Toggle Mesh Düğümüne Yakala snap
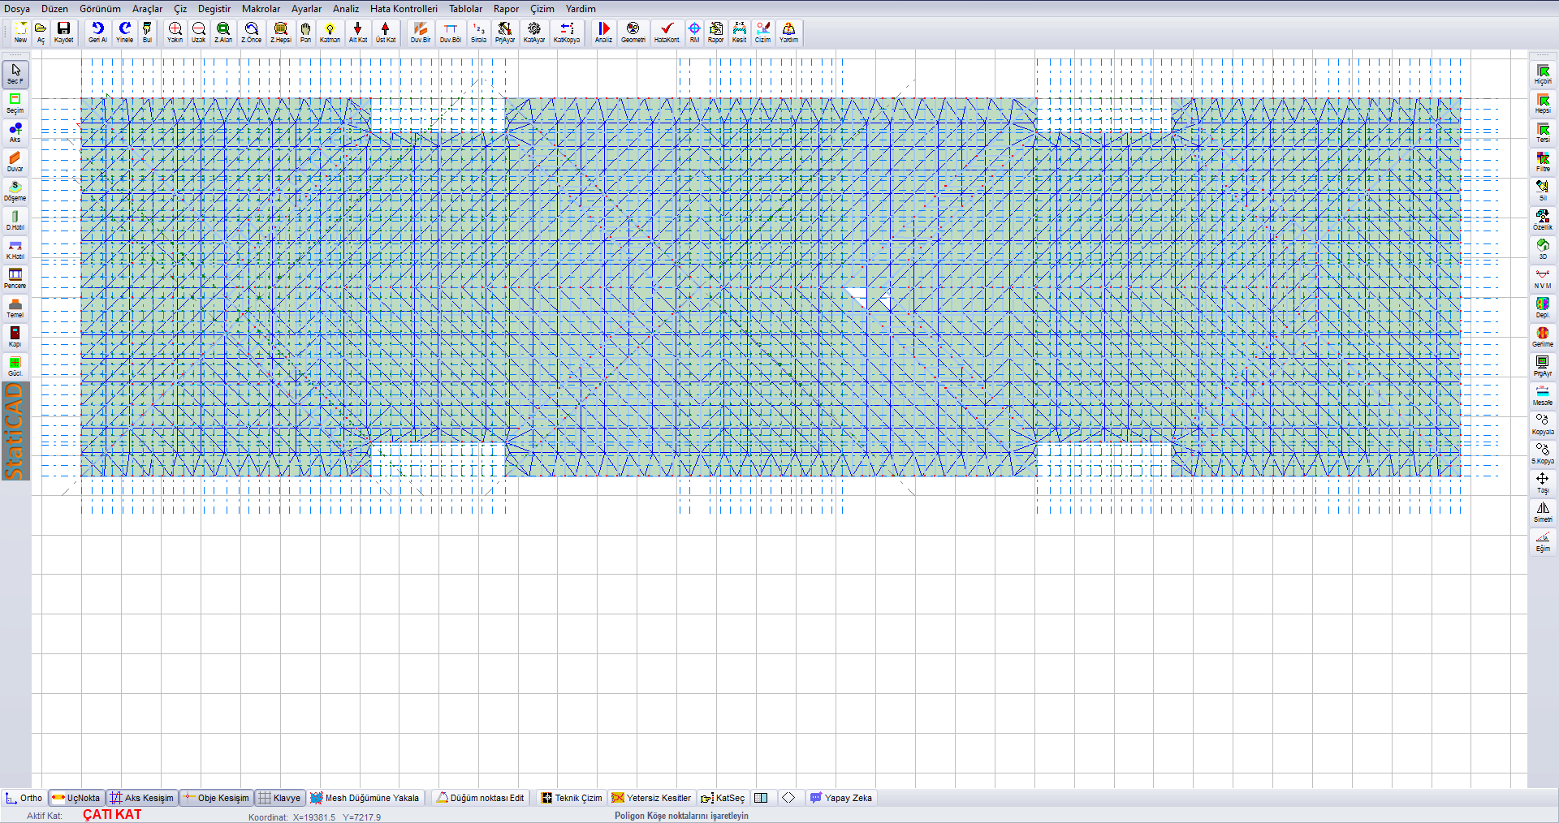 365,798
